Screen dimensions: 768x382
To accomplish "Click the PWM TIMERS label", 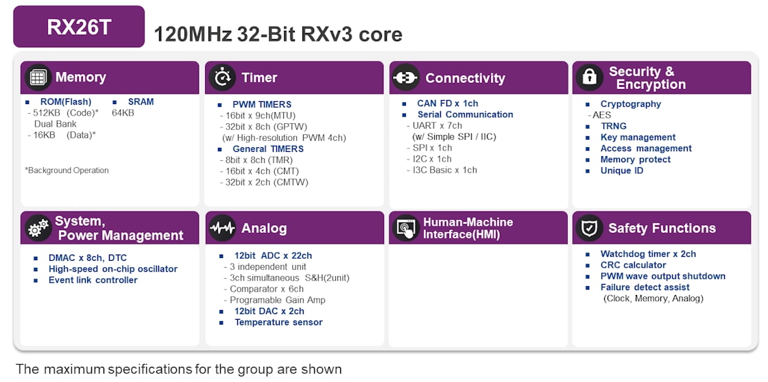I will click(x=262, y=104).
